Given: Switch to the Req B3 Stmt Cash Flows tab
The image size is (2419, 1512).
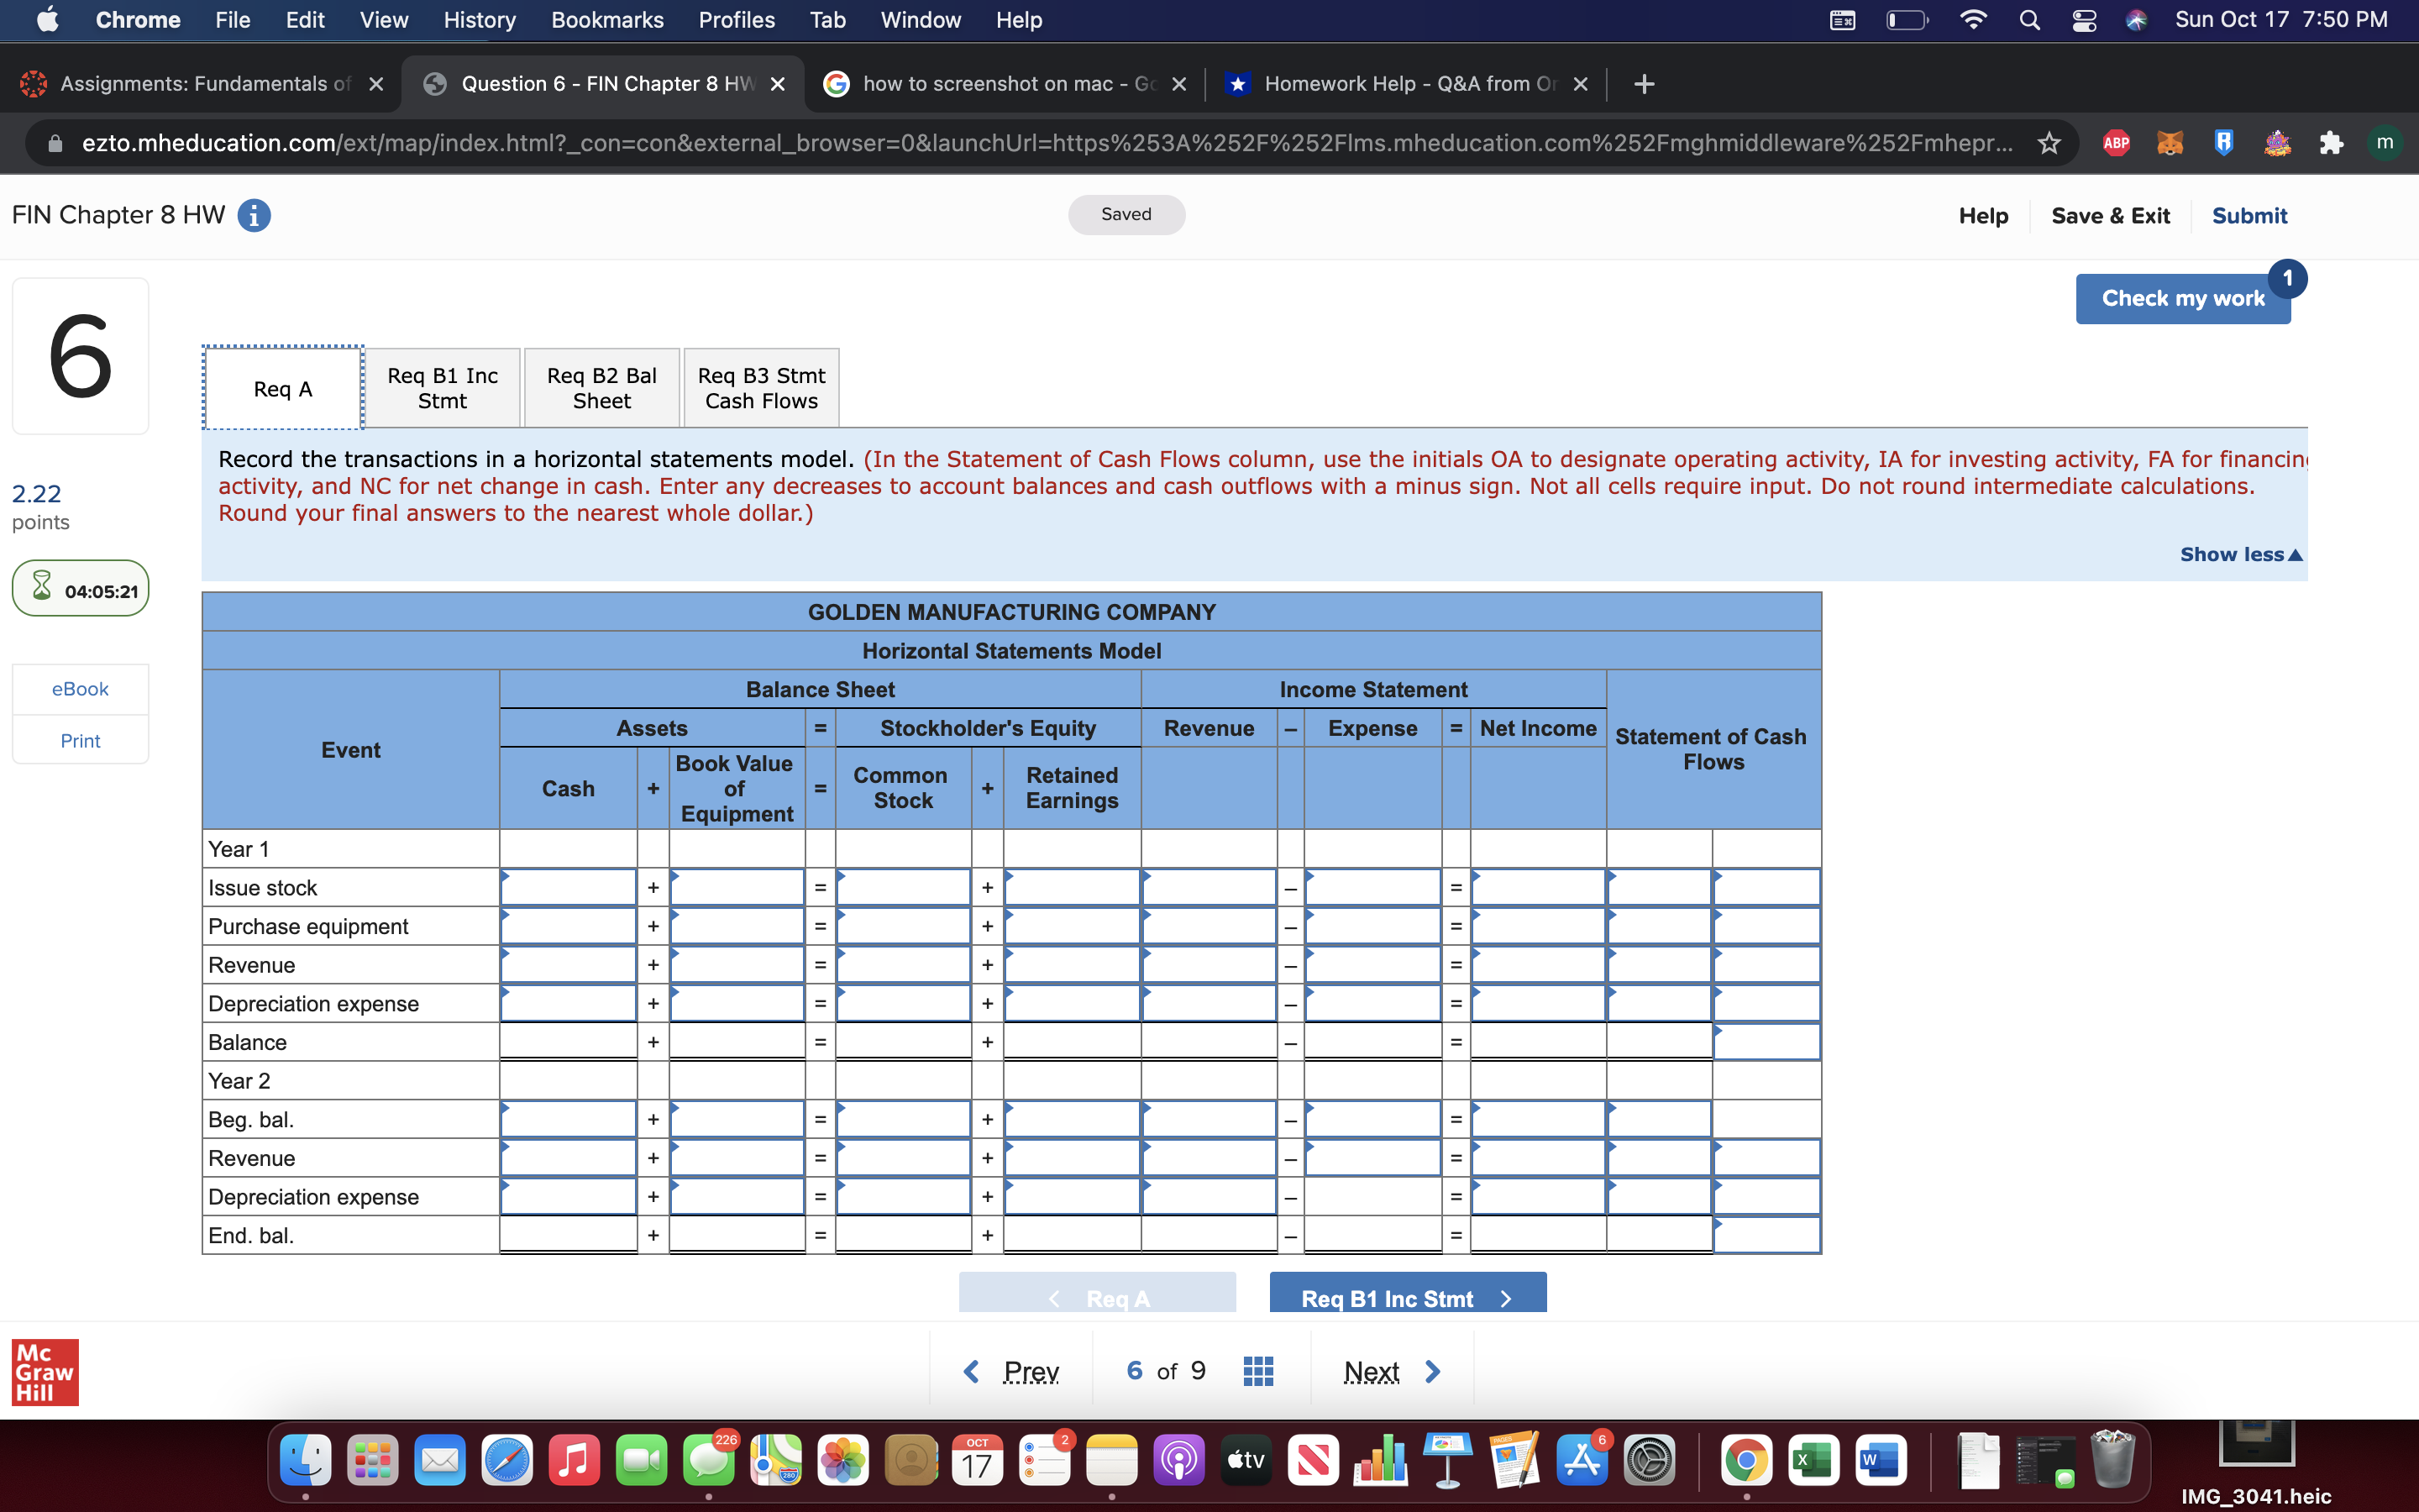Looking at the screenshot, I should tap(761, 387).
